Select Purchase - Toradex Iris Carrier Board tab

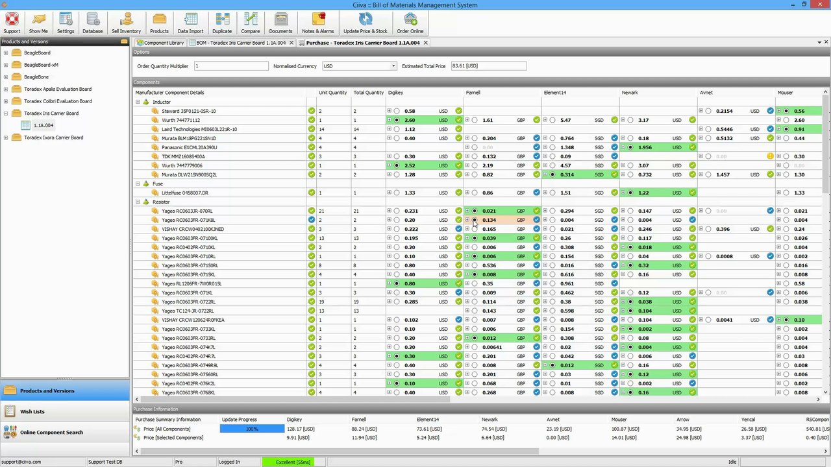pyautogui.click(x=362, y=43)
